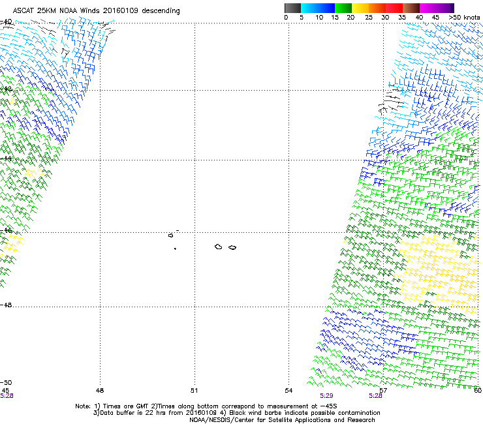Click the gray 0-5 knots legend swatch
Image resolution: width=483 pixels, height=424 pixels.
[x=292, y=8]
